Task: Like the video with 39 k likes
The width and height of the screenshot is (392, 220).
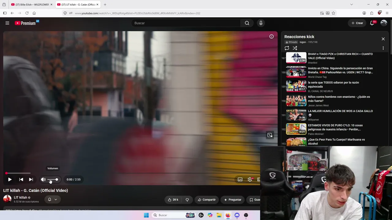Action: click(x=173, y=200)
